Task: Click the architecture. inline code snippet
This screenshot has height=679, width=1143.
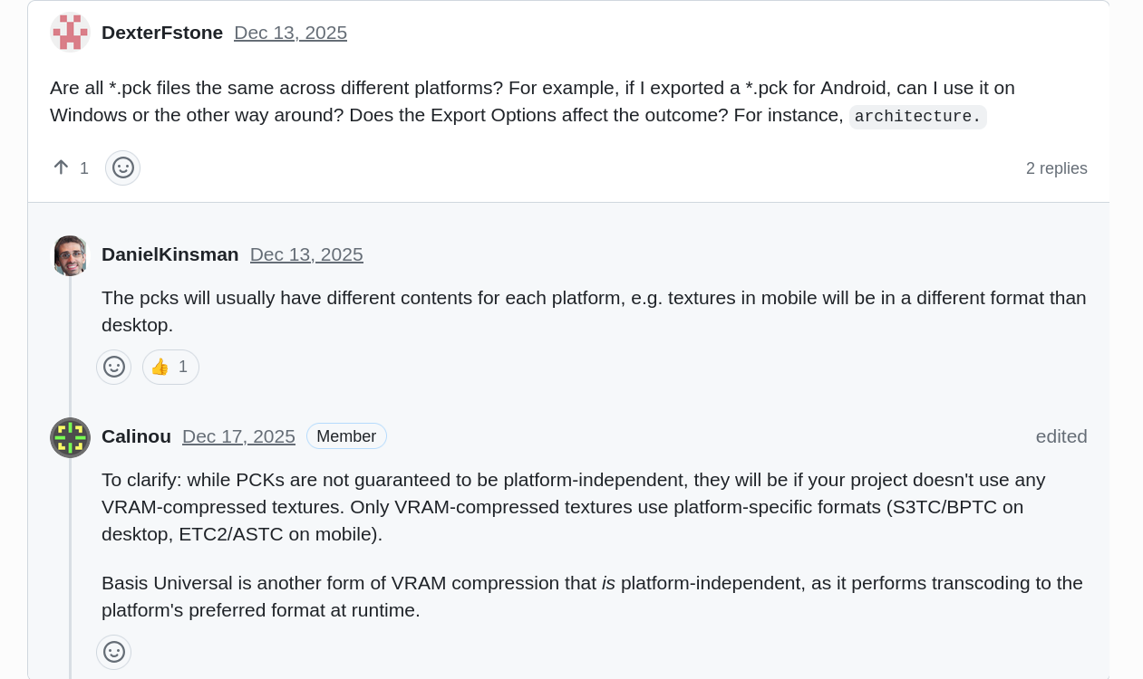Action: pyautogui.click(x=917, y=117)
